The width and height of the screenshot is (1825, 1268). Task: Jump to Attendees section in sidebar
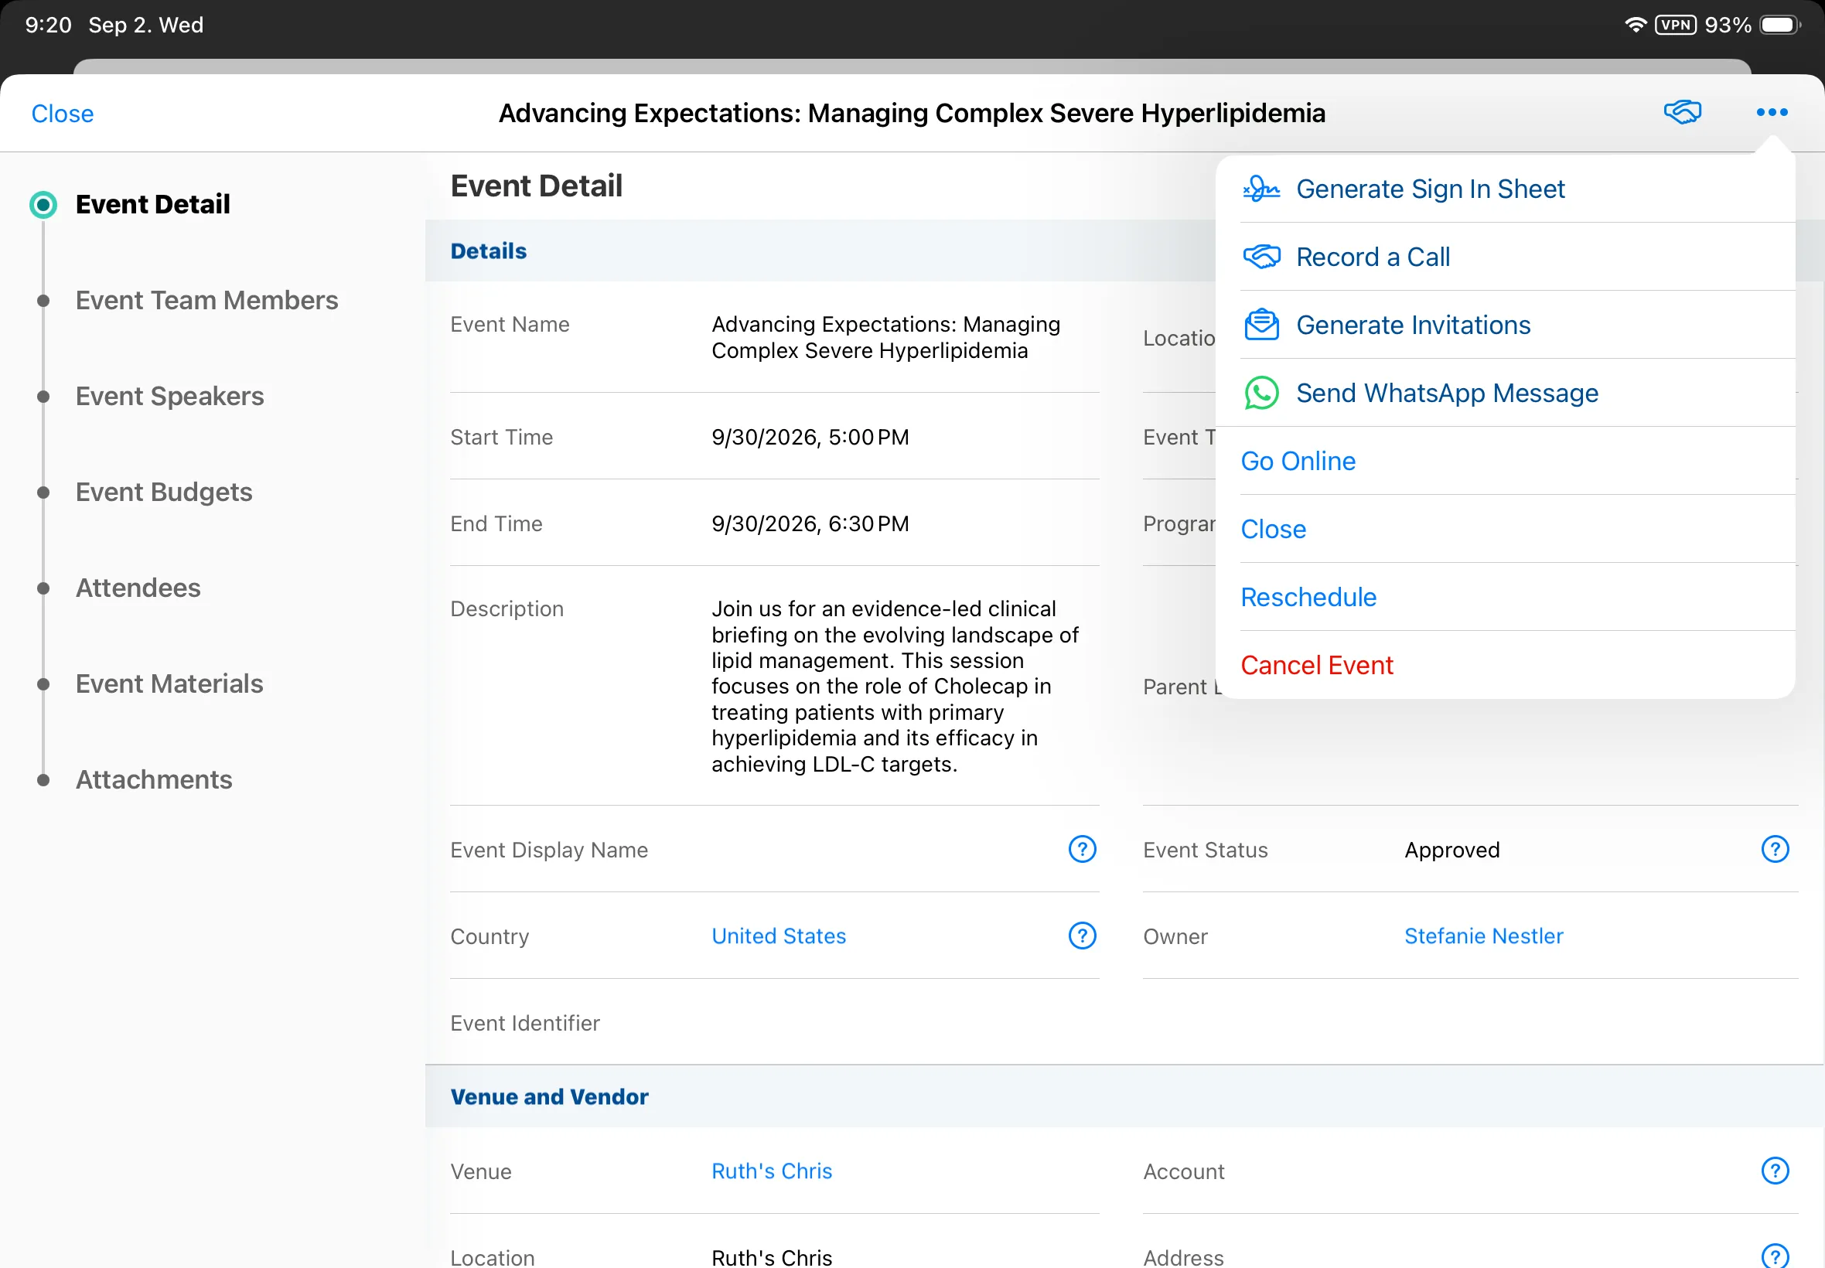click(138, 588)
